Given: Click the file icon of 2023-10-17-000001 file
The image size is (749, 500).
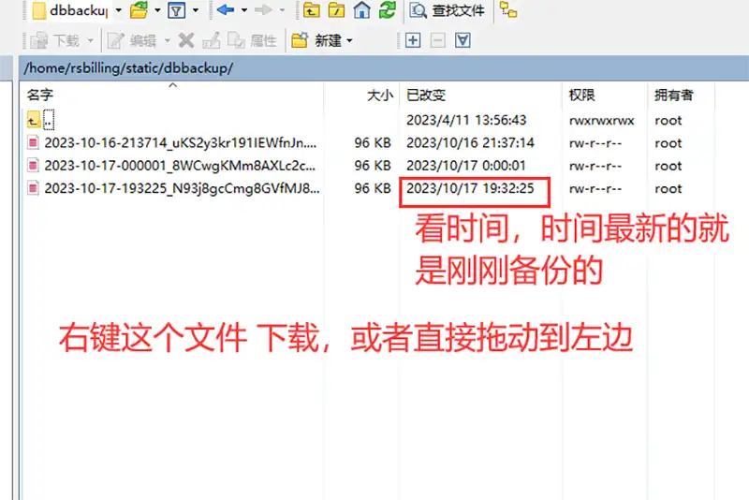Looking at the screenshot, I should pos(33,165).
